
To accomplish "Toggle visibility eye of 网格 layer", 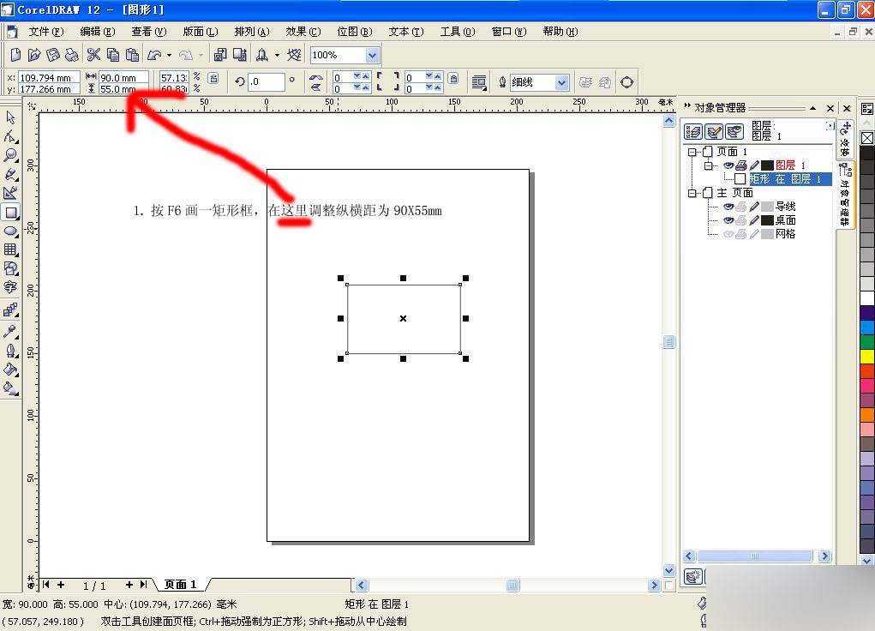I will (x=728, y=234).
